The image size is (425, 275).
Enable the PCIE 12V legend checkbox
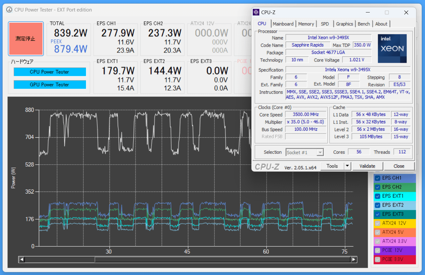pos(378,250)
